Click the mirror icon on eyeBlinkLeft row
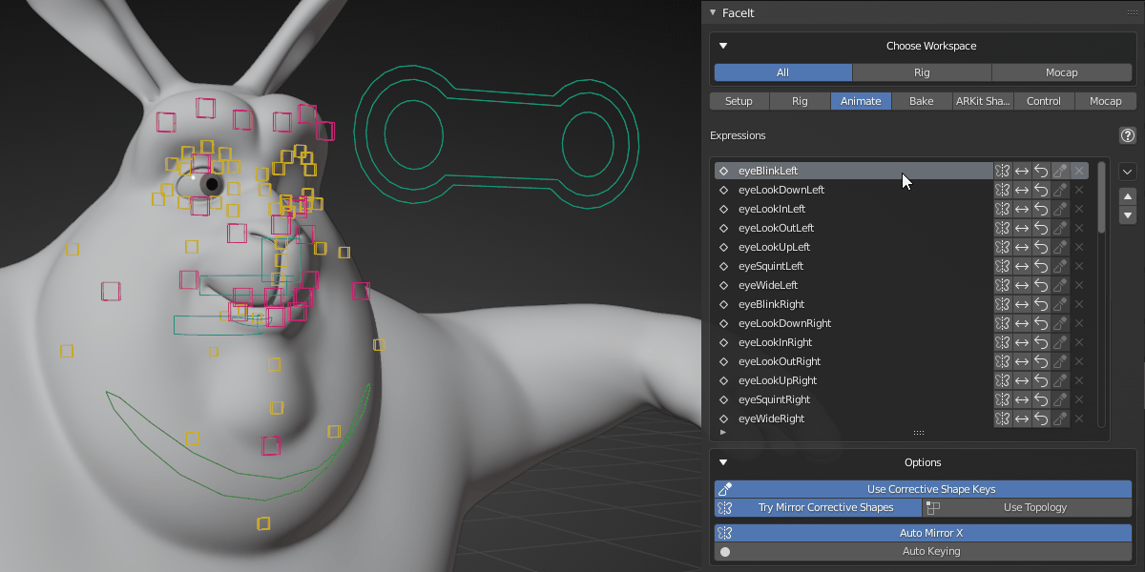 click(x=1002, y=171)
